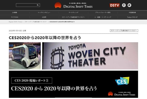Open Today's PICK UP menu item
The image size is (147, 99).
point(132,17)
